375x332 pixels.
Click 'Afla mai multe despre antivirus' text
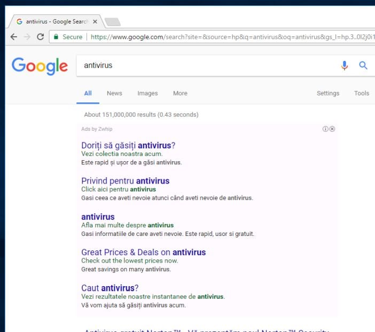(x=128, y=225)
